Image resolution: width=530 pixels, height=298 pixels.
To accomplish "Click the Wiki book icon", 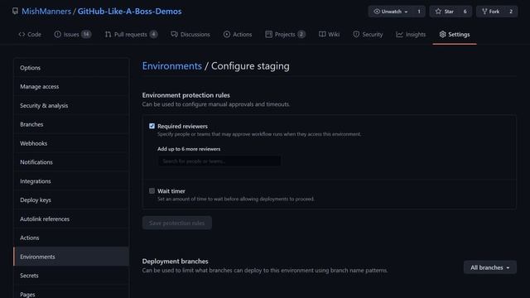I will (322, 34).
